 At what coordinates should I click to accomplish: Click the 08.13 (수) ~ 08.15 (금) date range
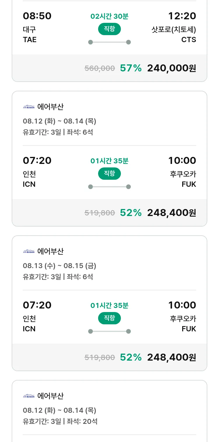(60, 266)
